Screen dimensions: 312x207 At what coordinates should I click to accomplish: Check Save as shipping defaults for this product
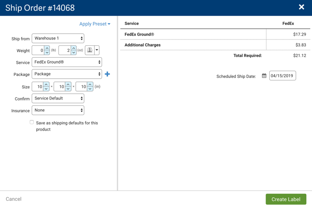click(x=32, y=122)
